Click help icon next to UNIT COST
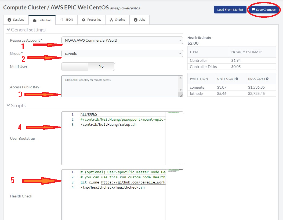283x220 pixels. point(237,79)
